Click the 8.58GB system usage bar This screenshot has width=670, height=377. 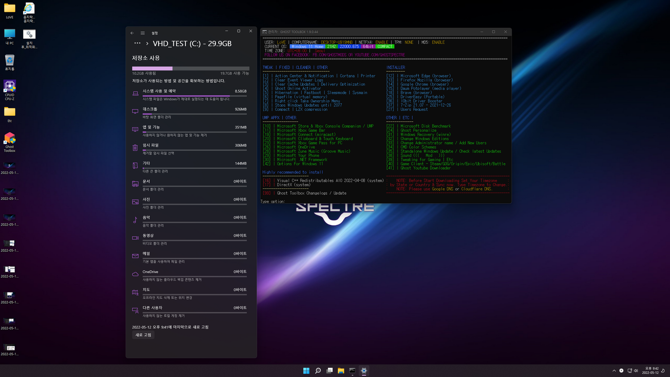coord(194,96)
